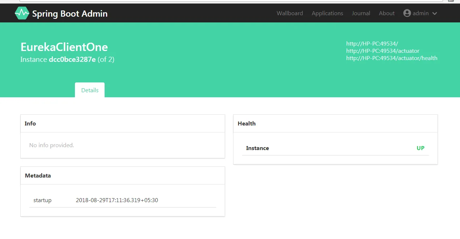Open the actuator/health URL link
Screen dimensions: 460x239
392,58
